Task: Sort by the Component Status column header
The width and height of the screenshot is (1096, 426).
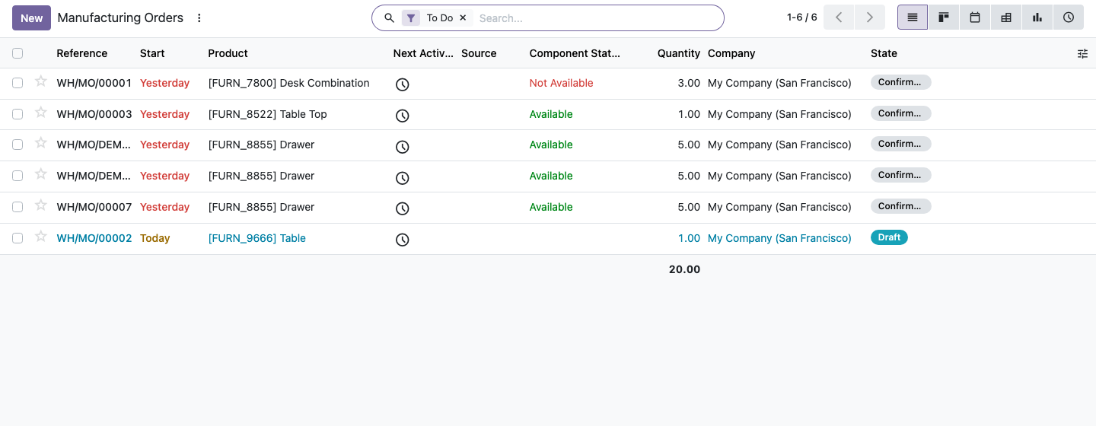Action: tap(575, 53)
